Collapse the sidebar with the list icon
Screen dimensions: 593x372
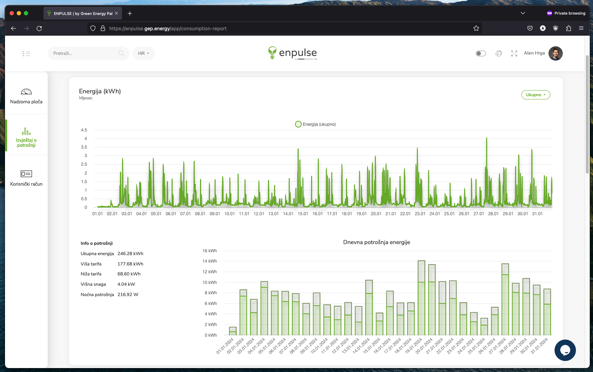(x=26, y=53)
